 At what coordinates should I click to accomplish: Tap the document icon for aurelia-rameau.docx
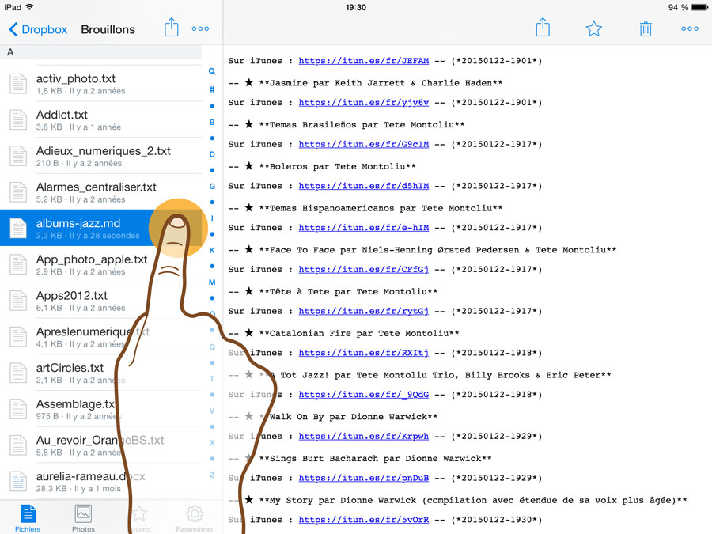[x=18, y=481]
